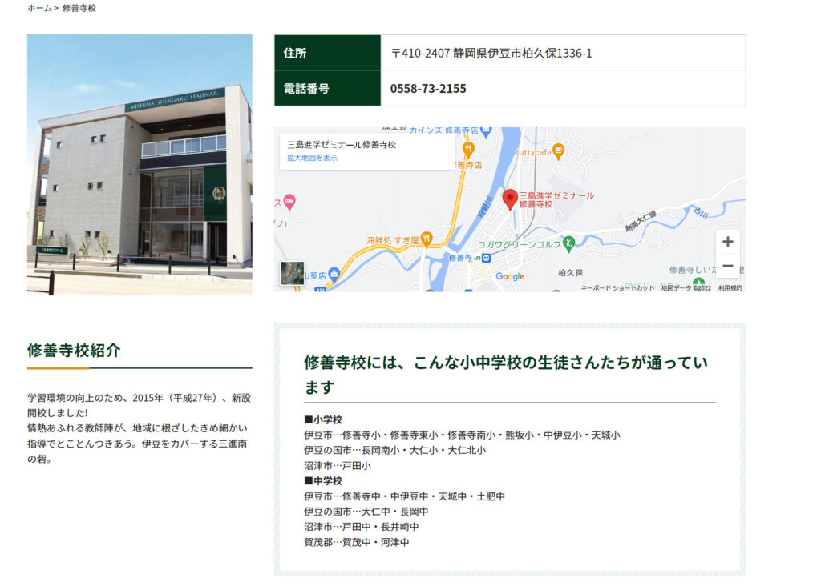Image resolution: width=821 pixels, height=586 pixels.
Task: Click the コガワグリーンゴルフ golf map icon
Action: click(x=569, y=243)
